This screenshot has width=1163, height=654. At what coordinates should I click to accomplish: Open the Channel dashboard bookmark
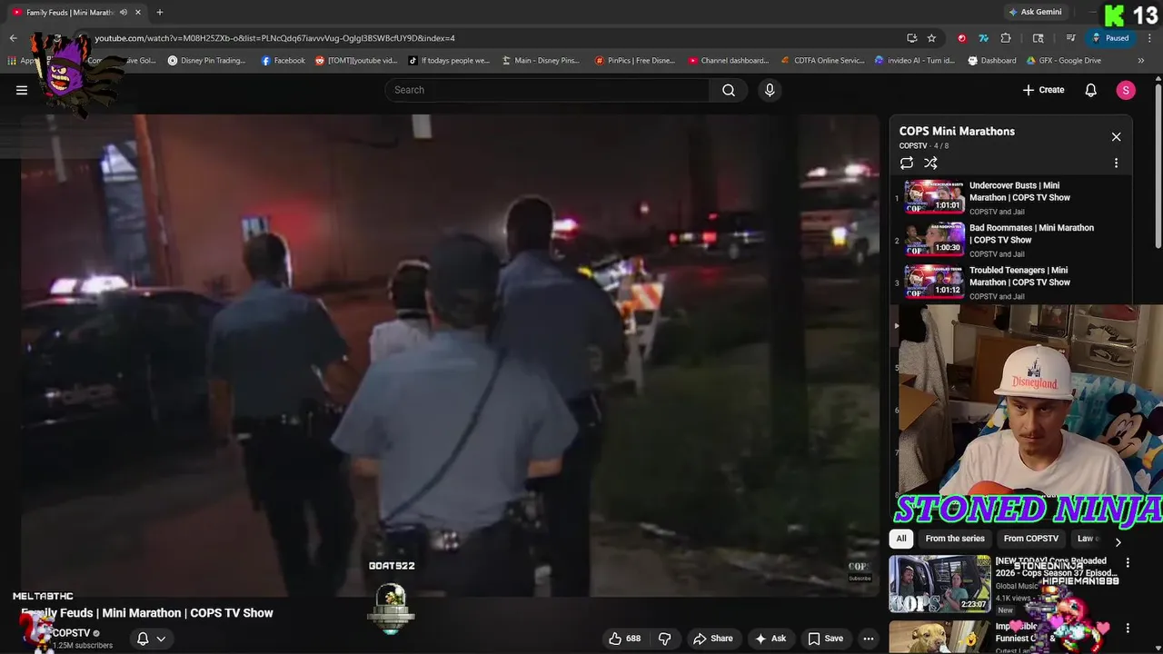point(729,61)
